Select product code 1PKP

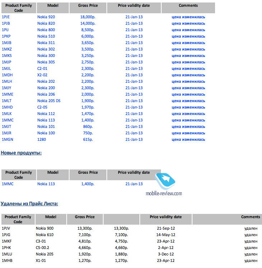(6, 36)
